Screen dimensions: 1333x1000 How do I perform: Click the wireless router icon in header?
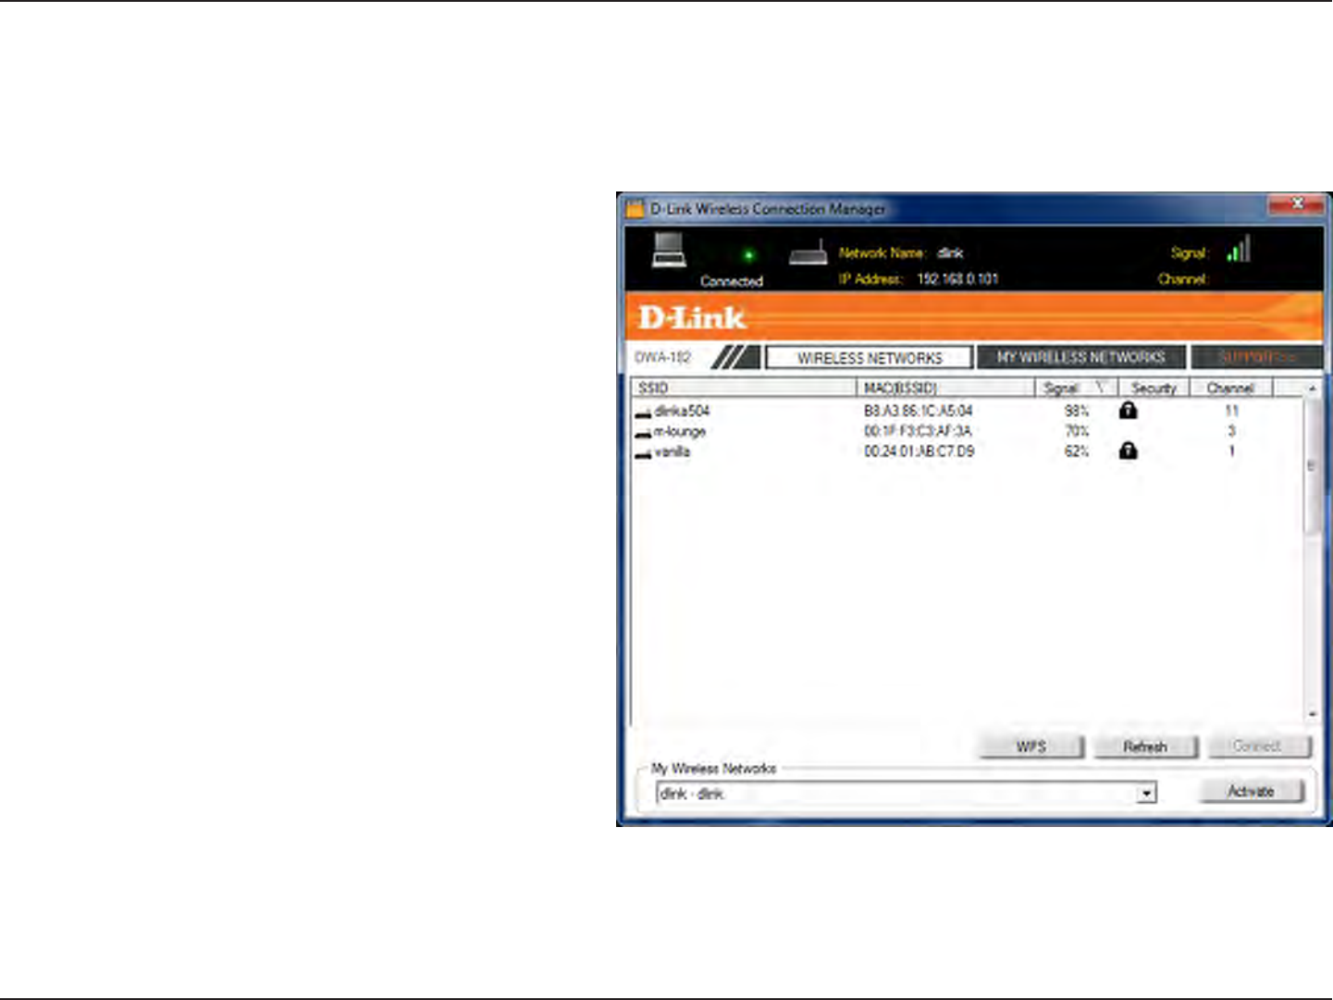808,253
